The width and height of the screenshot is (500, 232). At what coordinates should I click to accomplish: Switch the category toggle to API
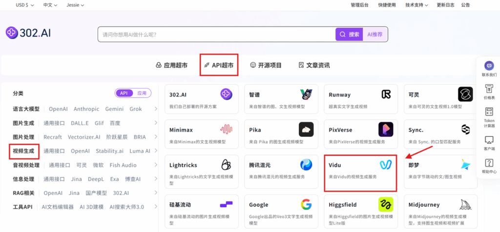(124, 93)
